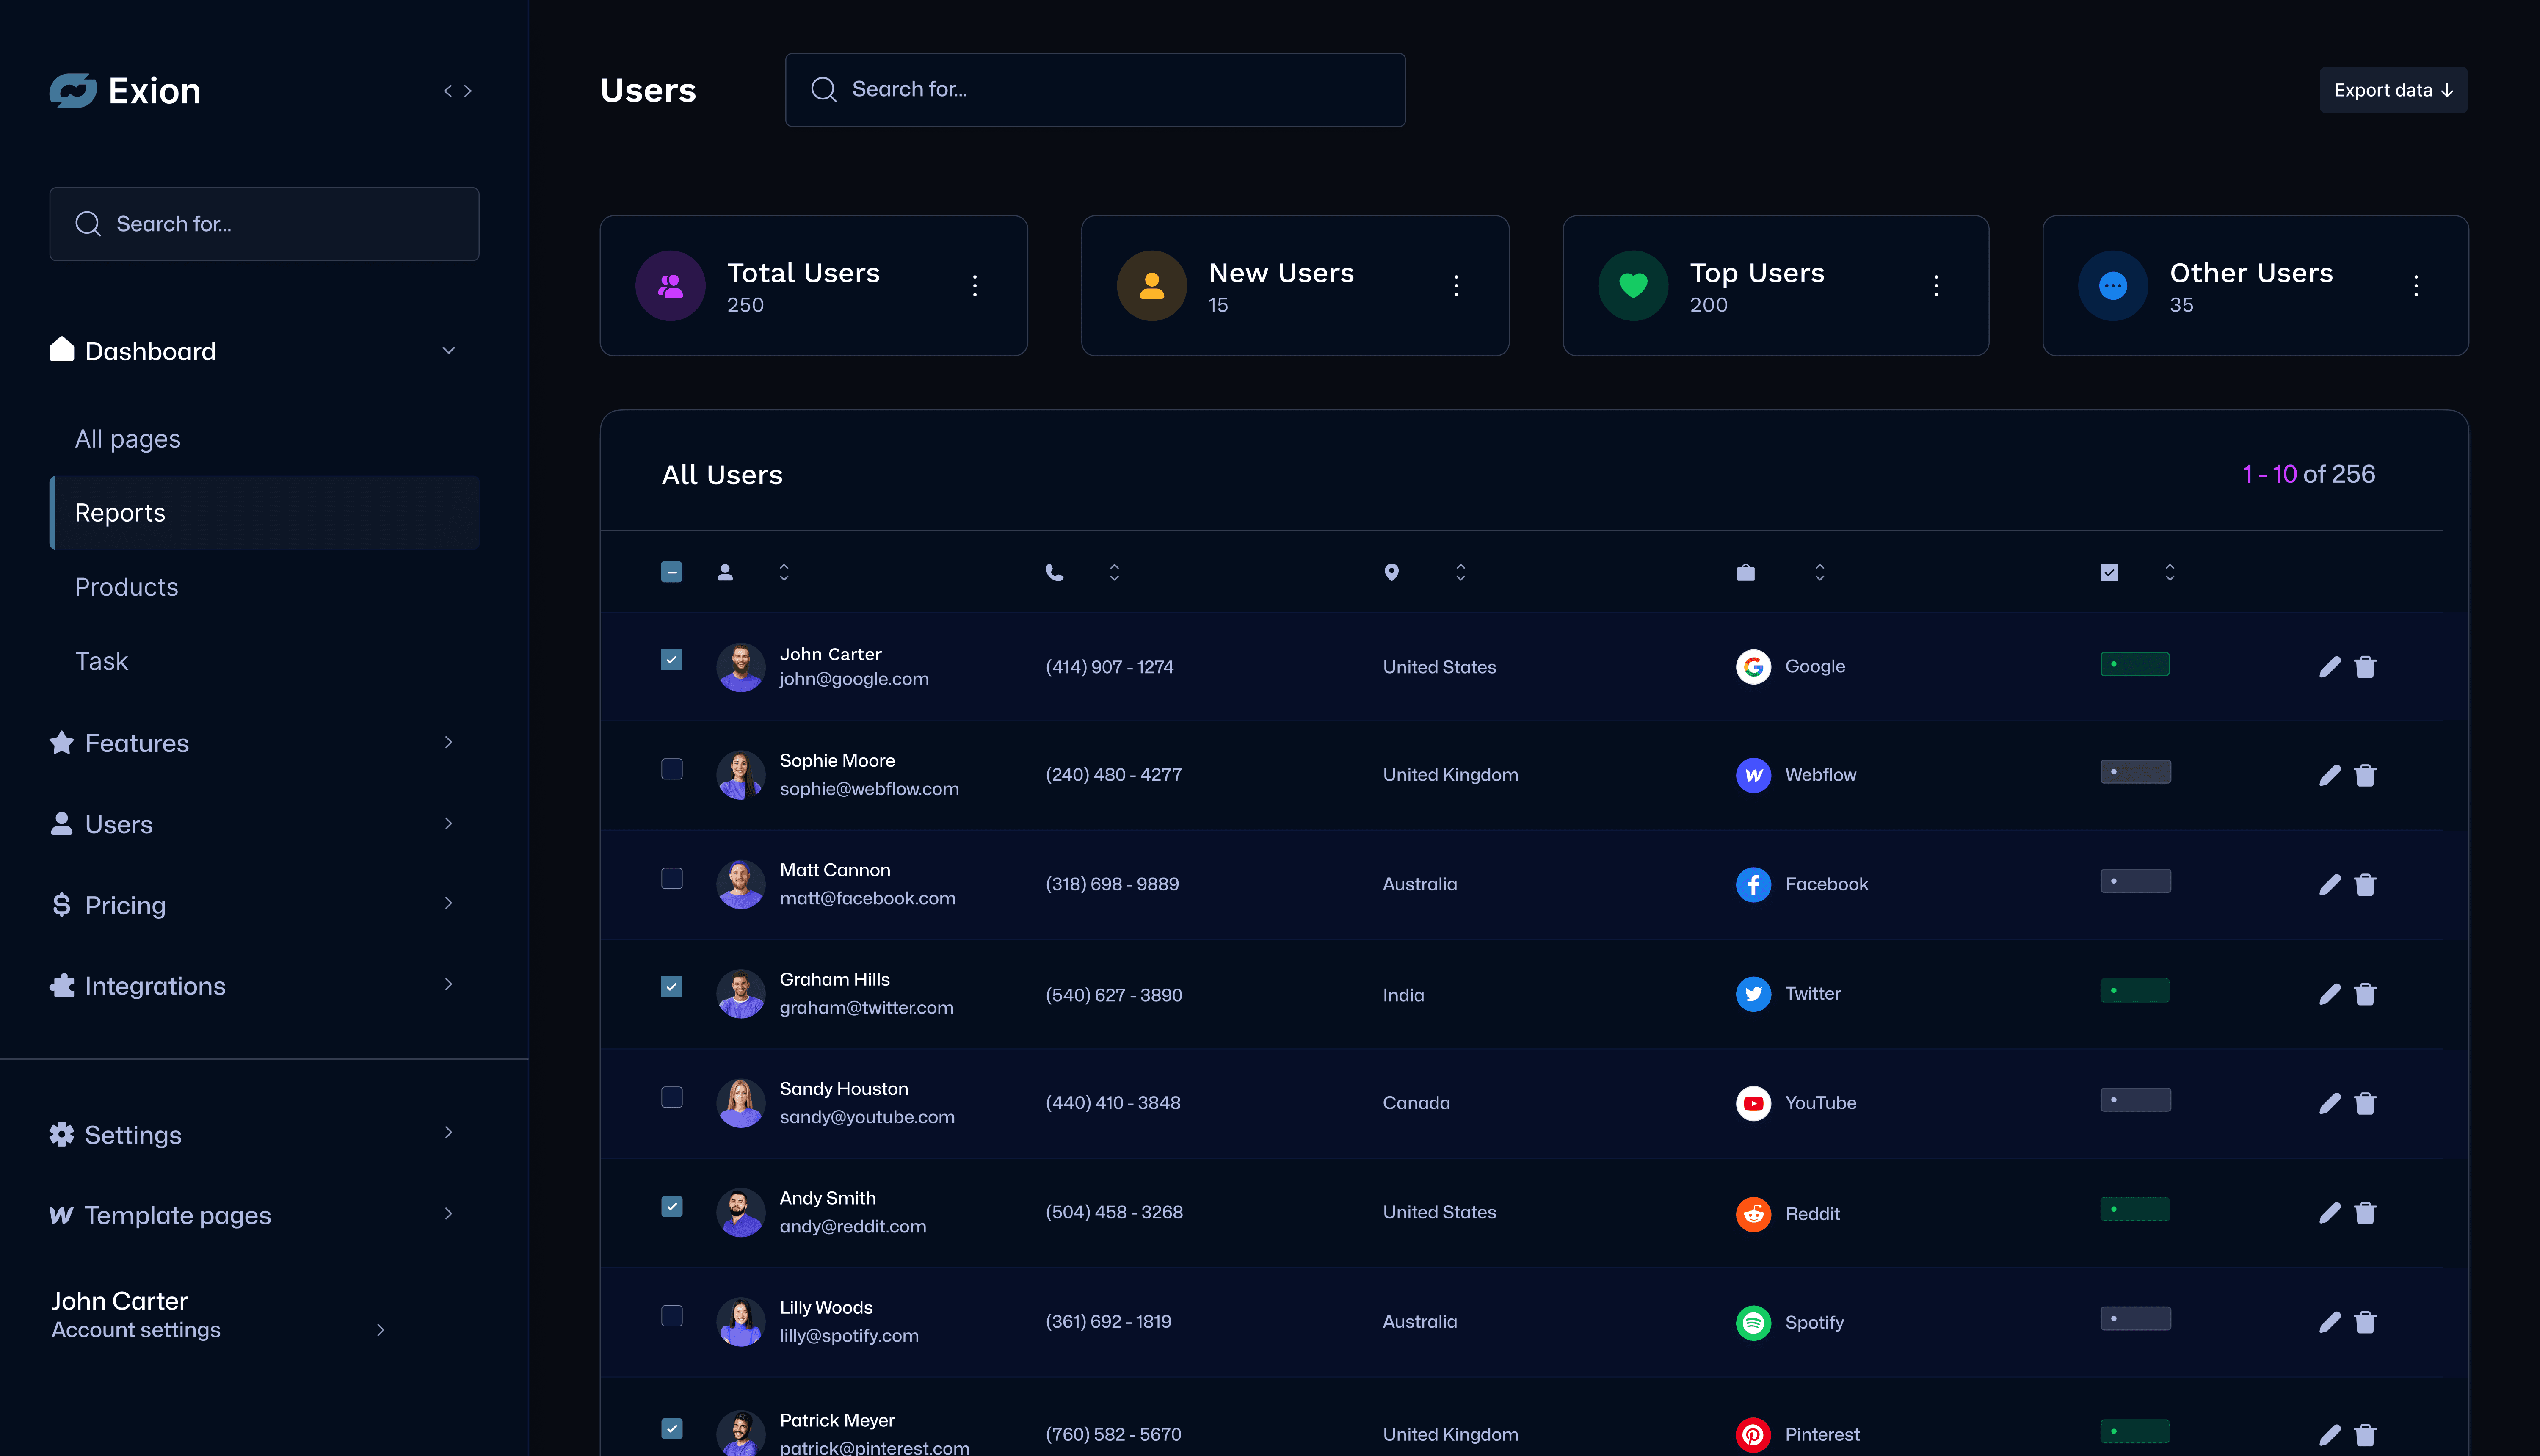Open the Products page in the sidebar
The height and width of the screenshot is (1456, 2540).
click(x=127, y=587)
